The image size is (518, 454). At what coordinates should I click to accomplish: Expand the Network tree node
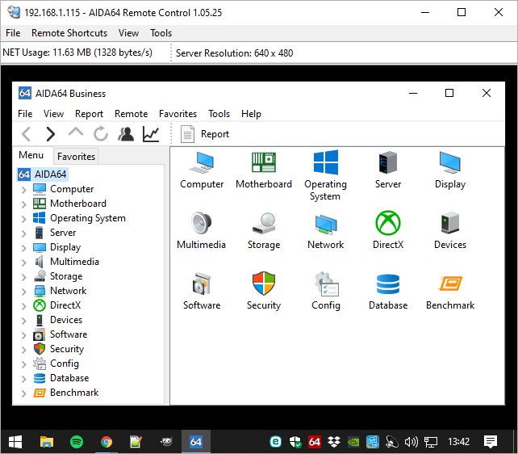[23, 292]
